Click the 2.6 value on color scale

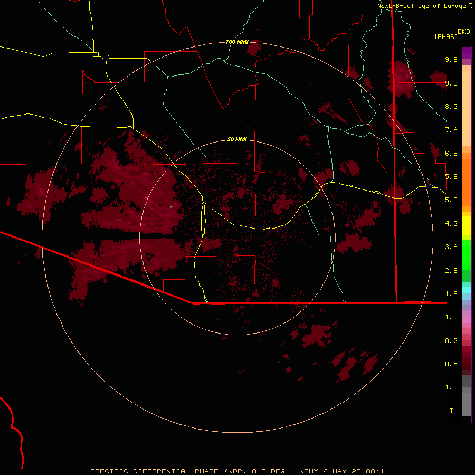coord(451,271)
